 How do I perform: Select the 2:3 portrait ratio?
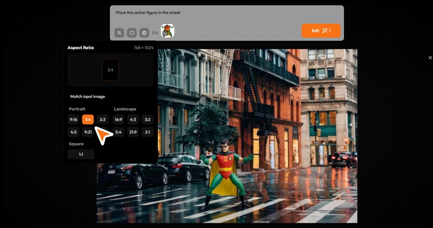pyautogui.click(x=102, y=119)
